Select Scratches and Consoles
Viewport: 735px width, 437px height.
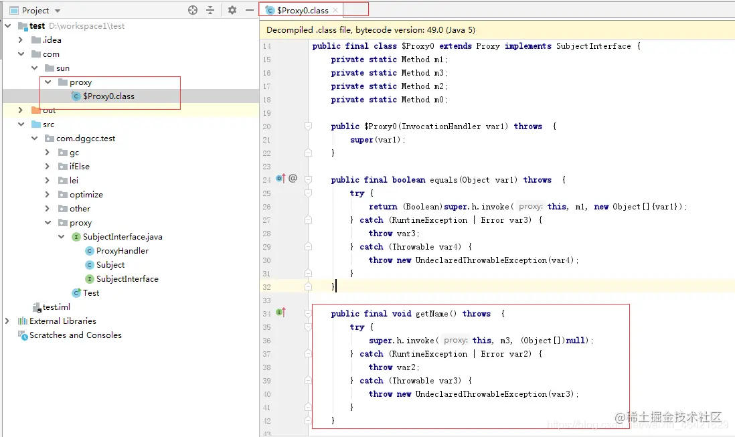76,335
